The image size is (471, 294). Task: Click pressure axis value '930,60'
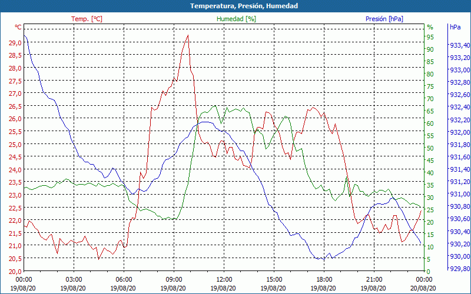click(x=460, y=219)
